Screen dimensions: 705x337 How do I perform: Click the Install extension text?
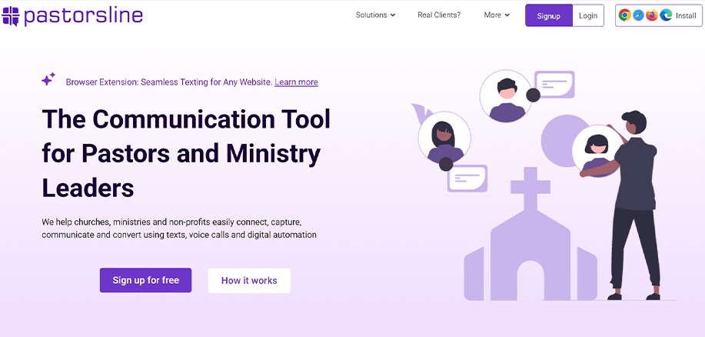[x=686, y=15]
